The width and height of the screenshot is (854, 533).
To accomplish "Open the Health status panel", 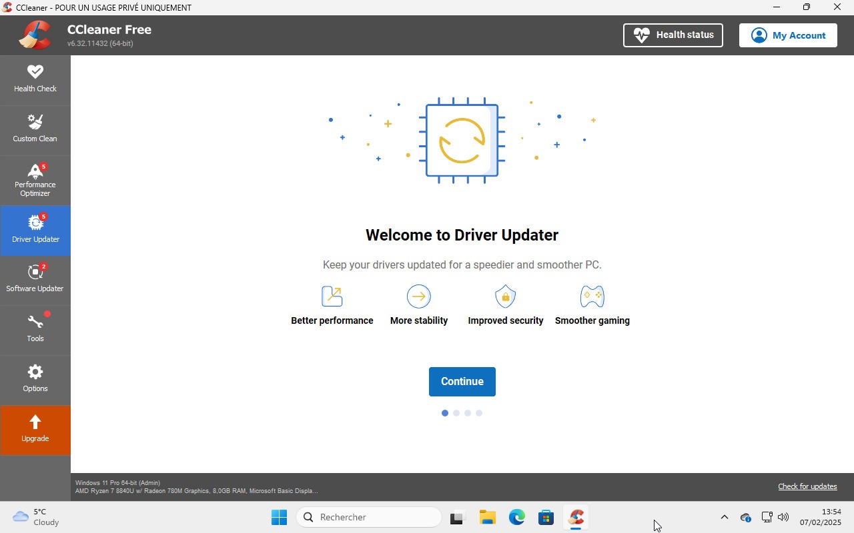I will click(x=673, y=35).
